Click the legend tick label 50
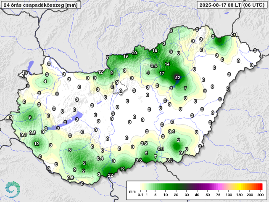 tap(208, 196)
